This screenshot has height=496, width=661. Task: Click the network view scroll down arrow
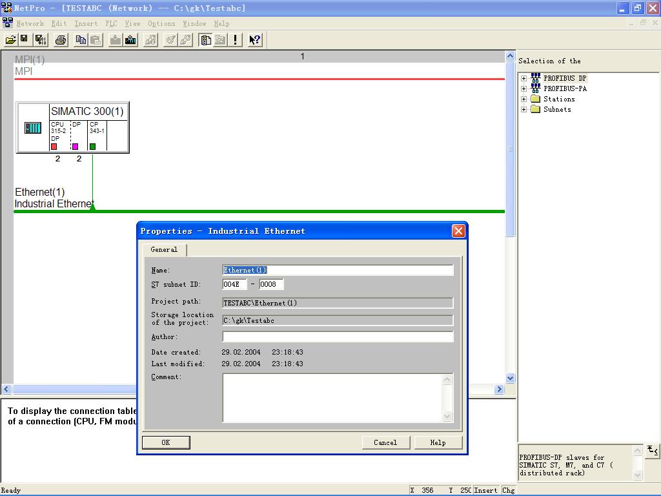point(510,378)
